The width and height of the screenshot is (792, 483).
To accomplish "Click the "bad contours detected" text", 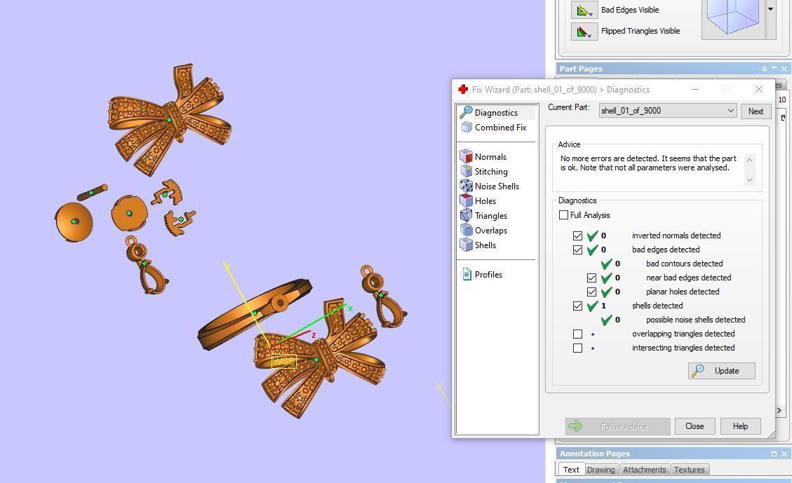I will 685,264.
